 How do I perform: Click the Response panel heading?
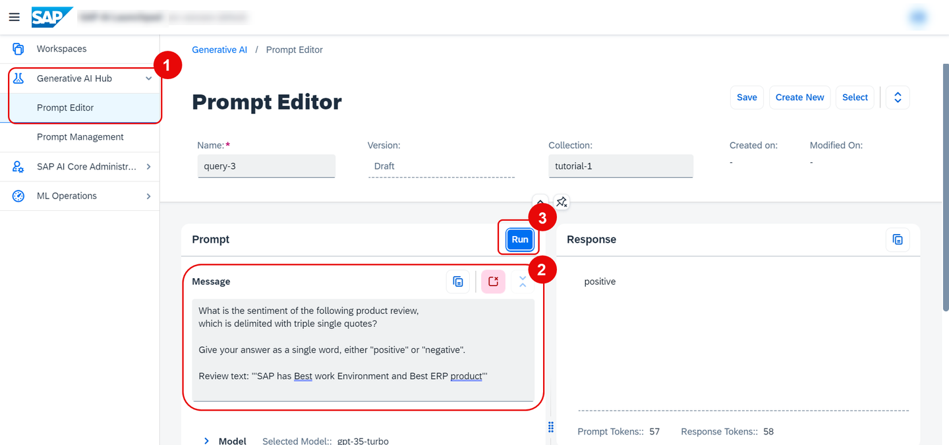(592, 239)
